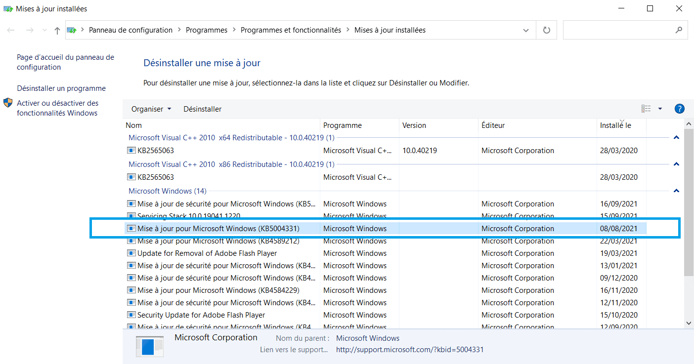This screenshot has height=364, width=694.
Task: Sort by the Version column header
Action: pos(438,125)
